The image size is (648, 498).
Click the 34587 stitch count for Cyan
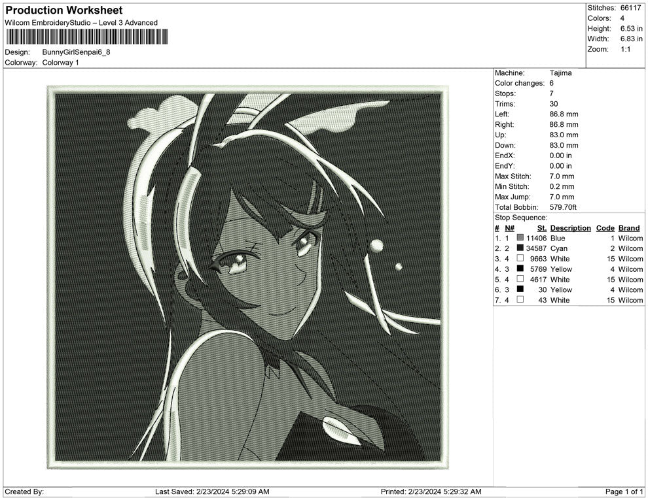coord(537,248)
